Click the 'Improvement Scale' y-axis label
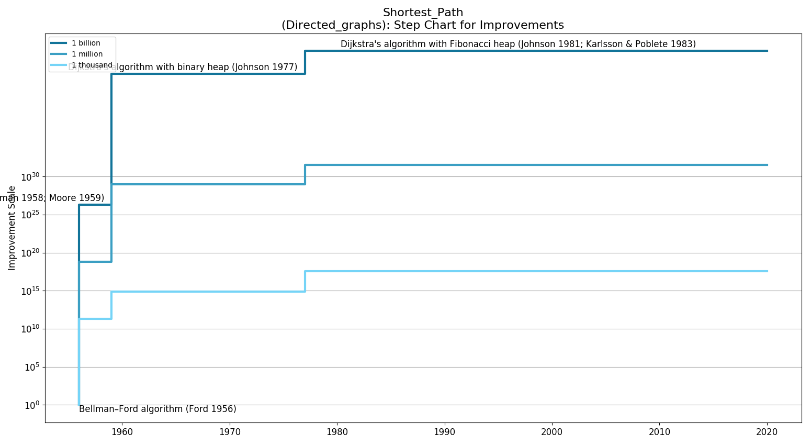Screen dimensions: 811x445 click(12, 228)
